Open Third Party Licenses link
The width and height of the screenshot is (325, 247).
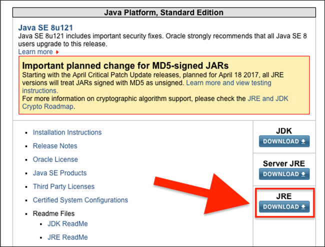pos(63,186)
